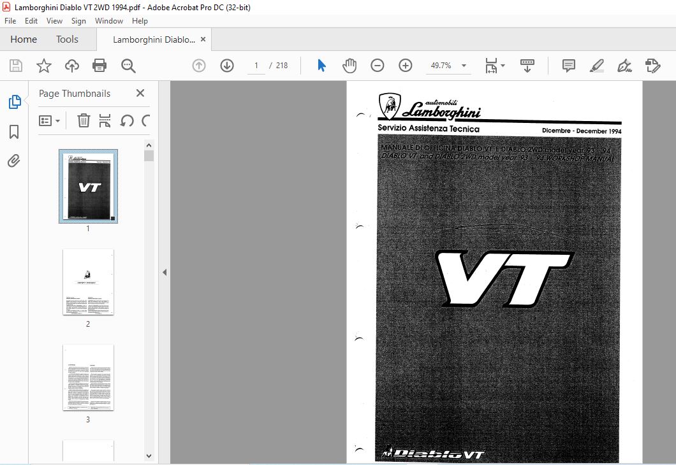
Task: Switch to the Tools tab
Action: coord(67,39)
